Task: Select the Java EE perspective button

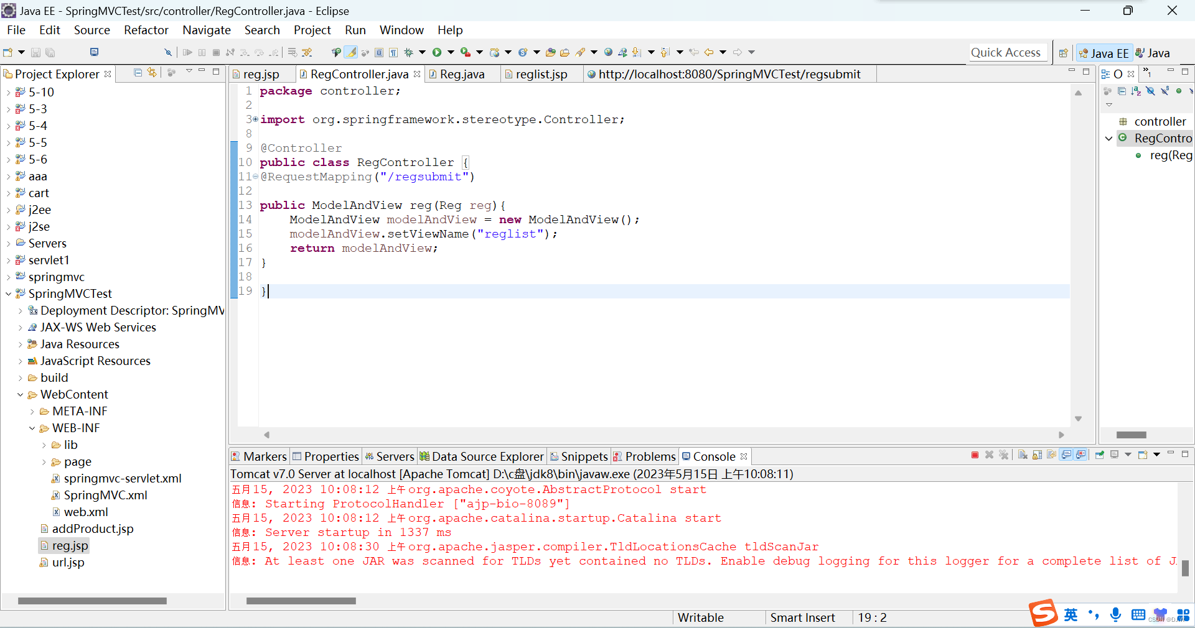Action: [x=1104, y=53]
